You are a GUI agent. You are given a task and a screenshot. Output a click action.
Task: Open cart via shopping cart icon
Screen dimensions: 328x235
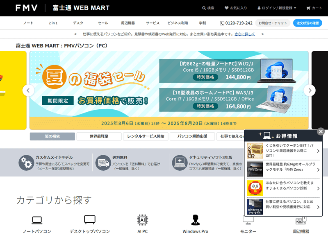pyautogui.click(x=308, y=8)
